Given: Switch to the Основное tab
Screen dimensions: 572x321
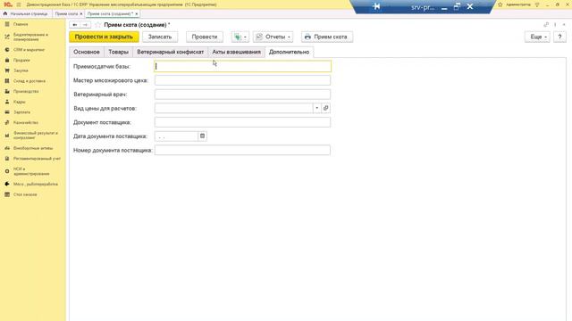Looking at the screenshot, I should (x=87, y=52).
